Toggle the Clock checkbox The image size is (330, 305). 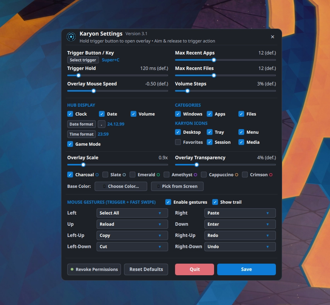pos(70,114)
